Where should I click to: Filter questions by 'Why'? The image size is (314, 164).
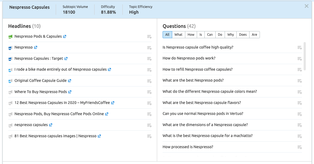pyautogui.click(x=231, y=35)
